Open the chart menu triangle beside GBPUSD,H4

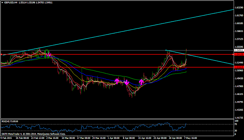(x=2, y=3)
